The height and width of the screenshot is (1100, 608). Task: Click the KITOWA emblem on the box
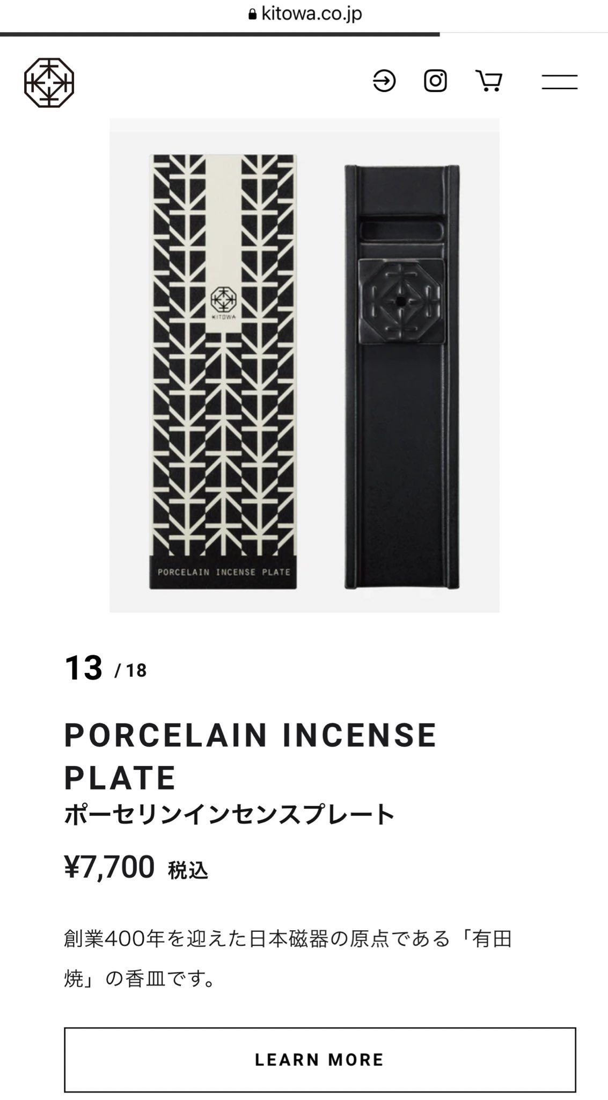coord(223,303)
